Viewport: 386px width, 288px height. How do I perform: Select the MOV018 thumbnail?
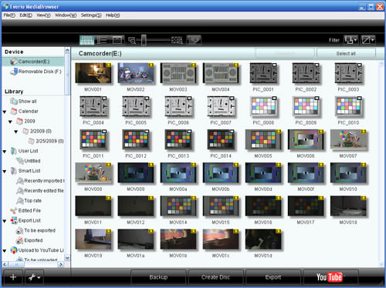(x=348, y=206)
